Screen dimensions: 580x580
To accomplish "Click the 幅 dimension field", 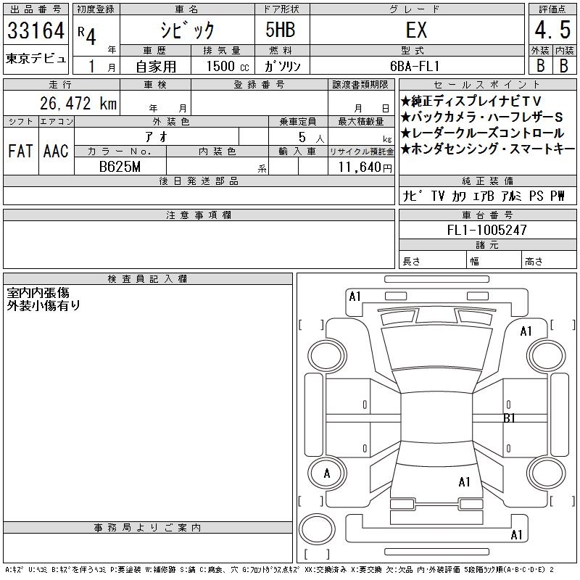I will [x=494, y=260].
